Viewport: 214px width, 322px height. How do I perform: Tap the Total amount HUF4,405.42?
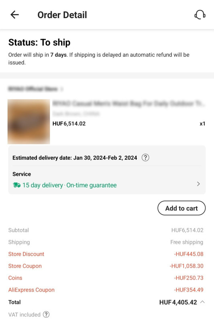[x=178, y=302]
